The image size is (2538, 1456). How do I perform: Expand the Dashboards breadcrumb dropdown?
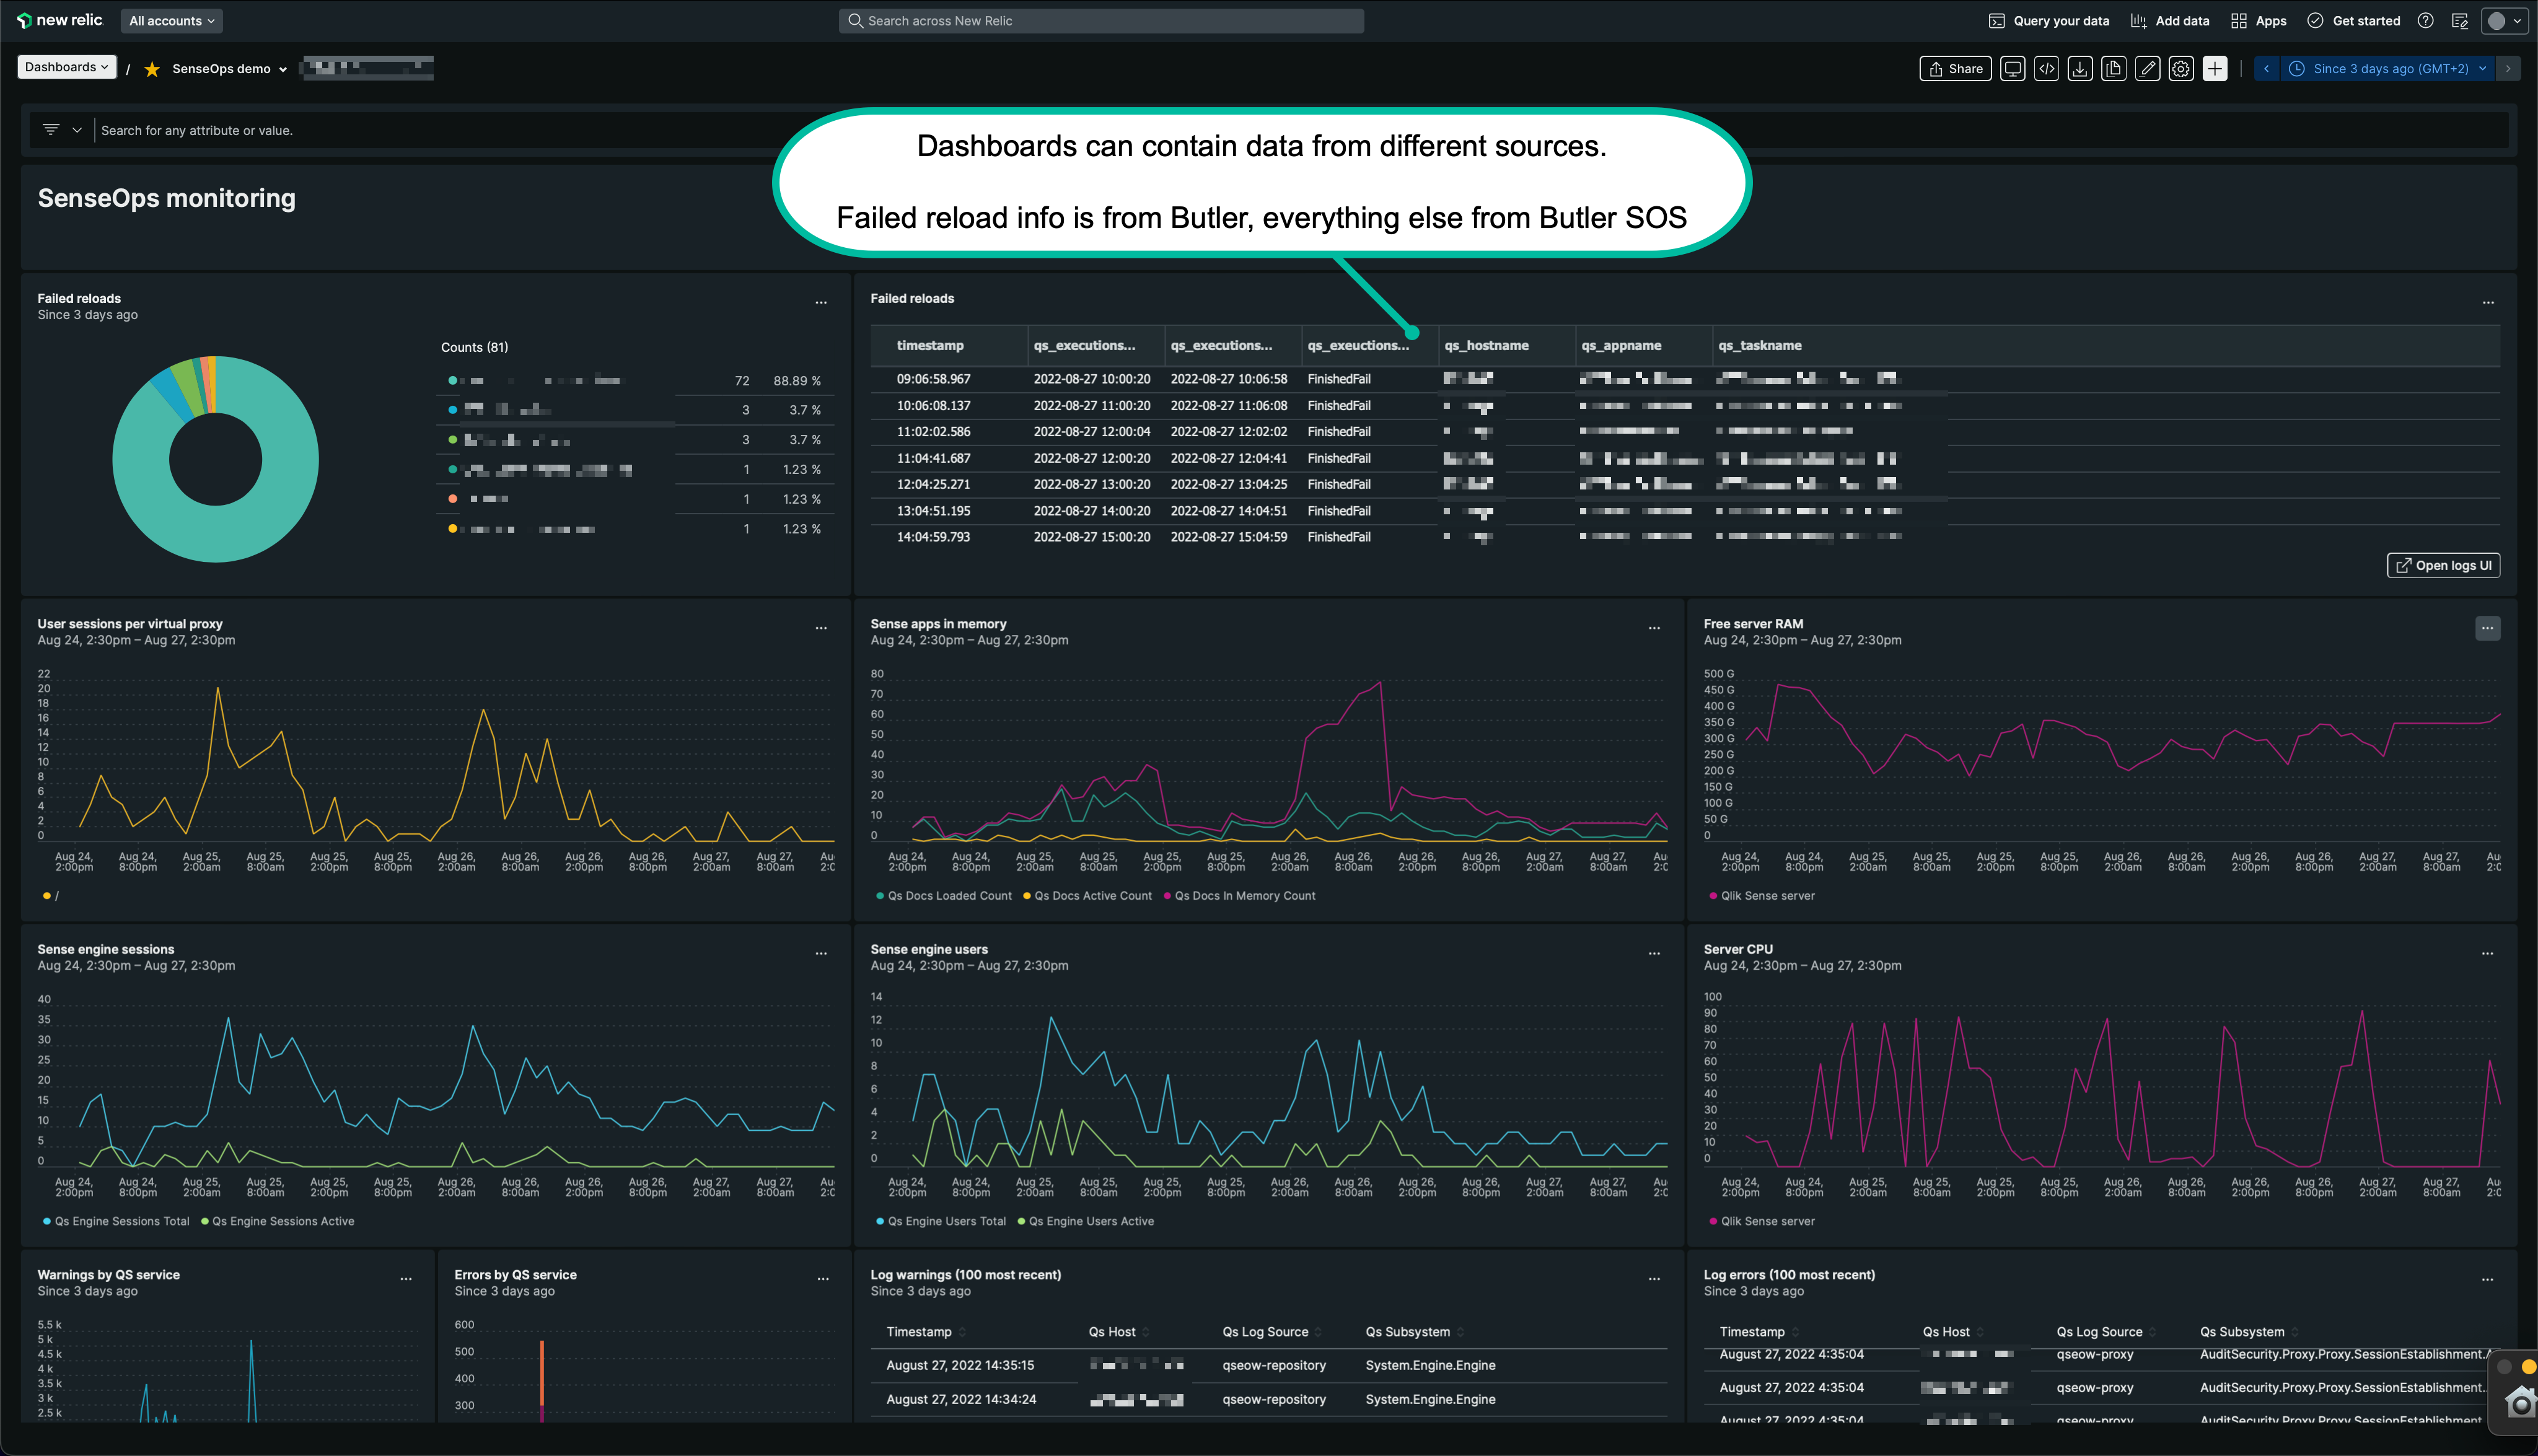tap(66, 67)
